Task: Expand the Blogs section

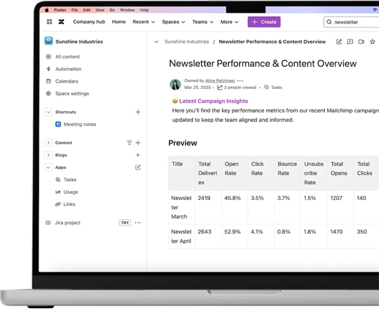Action: pyautogui.click(x=48, y=155)
